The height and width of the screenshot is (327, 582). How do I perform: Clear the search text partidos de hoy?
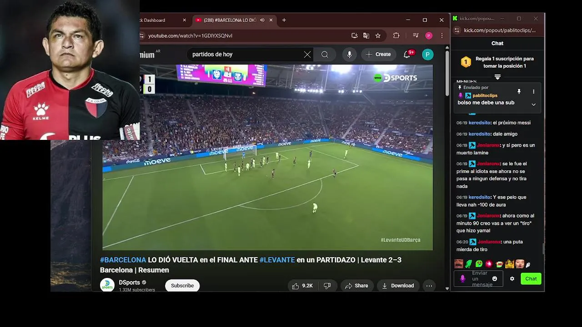coord(307,54)
